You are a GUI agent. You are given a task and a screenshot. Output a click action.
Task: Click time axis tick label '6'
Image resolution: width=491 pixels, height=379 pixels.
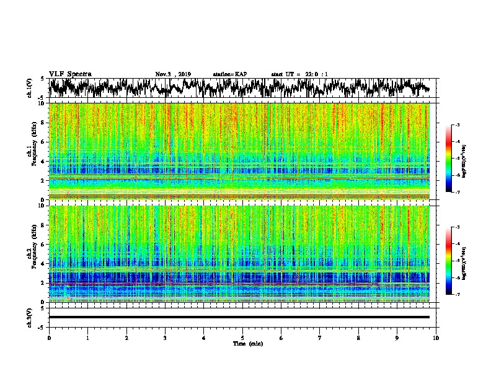pos(281,338)
